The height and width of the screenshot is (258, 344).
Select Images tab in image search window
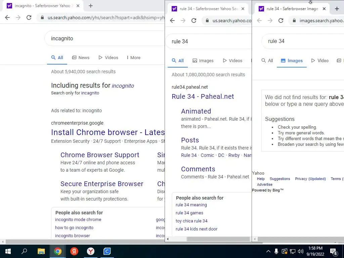pyautogui.click(x=292, y=61)
